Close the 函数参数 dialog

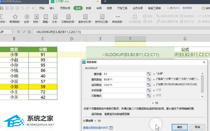204,62
